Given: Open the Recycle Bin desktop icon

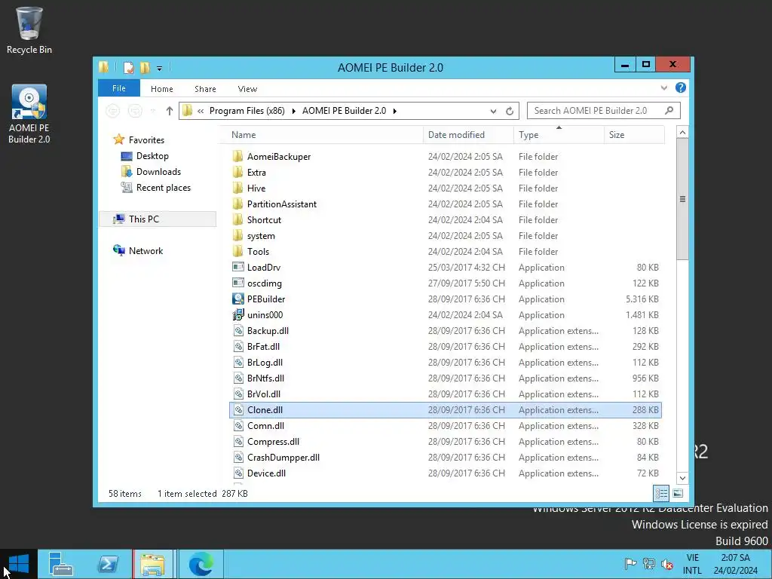Looking at the screenshot, I should point(29,30).
